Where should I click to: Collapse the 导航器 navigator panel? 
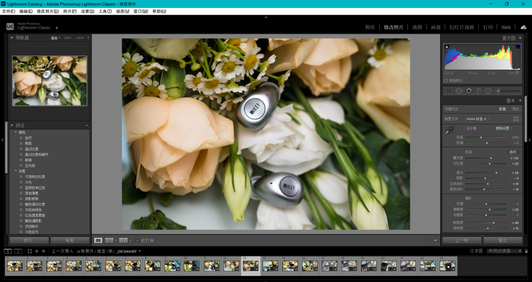coord(12,38)
